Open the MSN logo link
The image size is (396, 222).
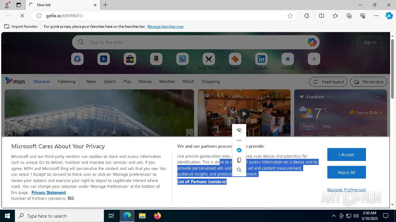pos(15,81)
